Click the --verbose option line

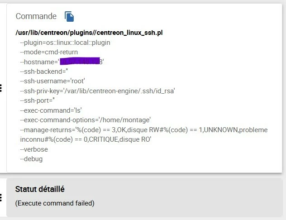pos(34,149)
